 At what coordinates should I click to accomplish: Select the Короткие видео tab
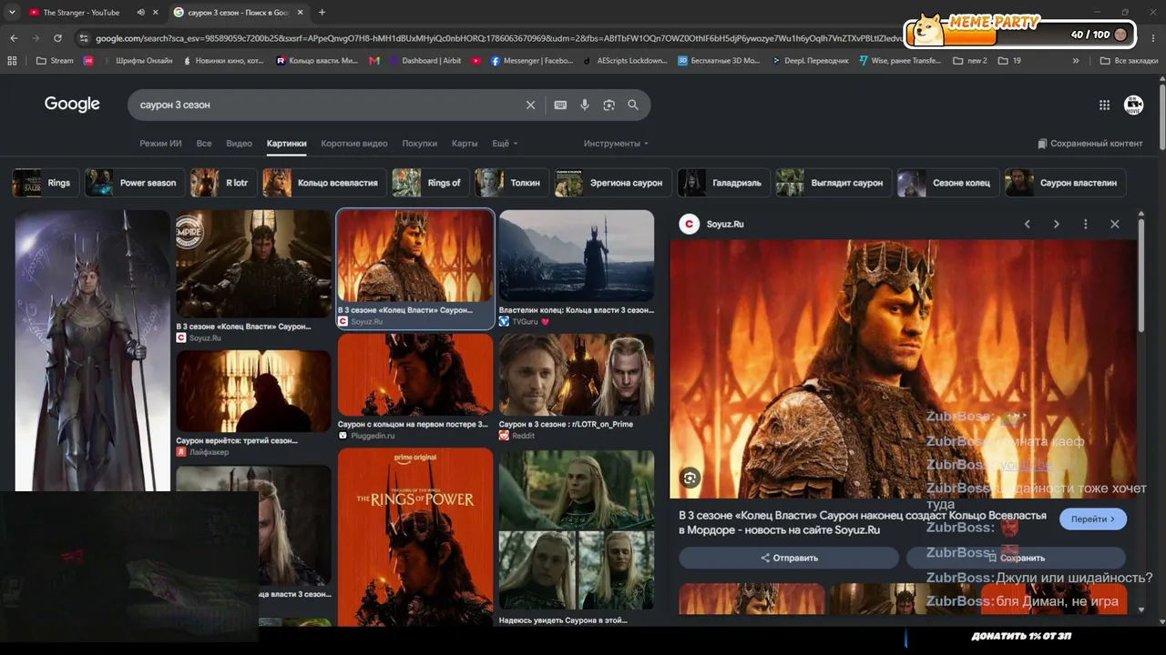(354, 144)
